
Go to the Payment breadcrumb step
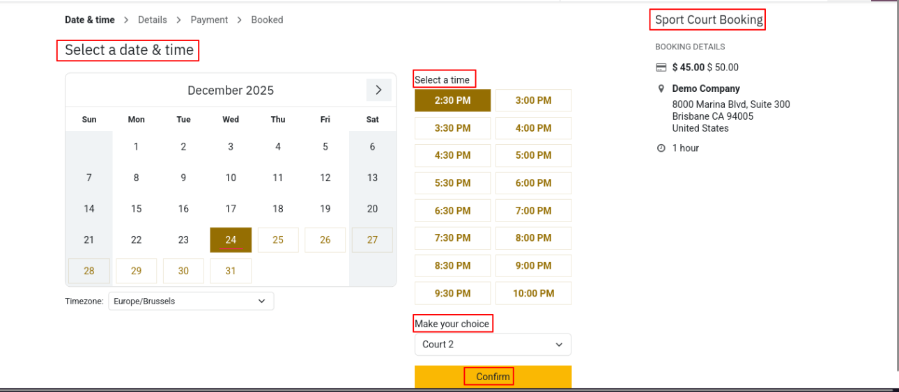(209, 20)
